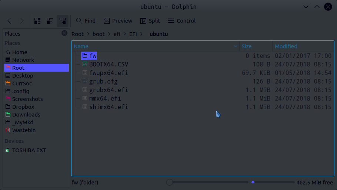Screen dimensions: 337x190
Task: Click the shimx64.efi file icon
Action: [x=85, y=107]
